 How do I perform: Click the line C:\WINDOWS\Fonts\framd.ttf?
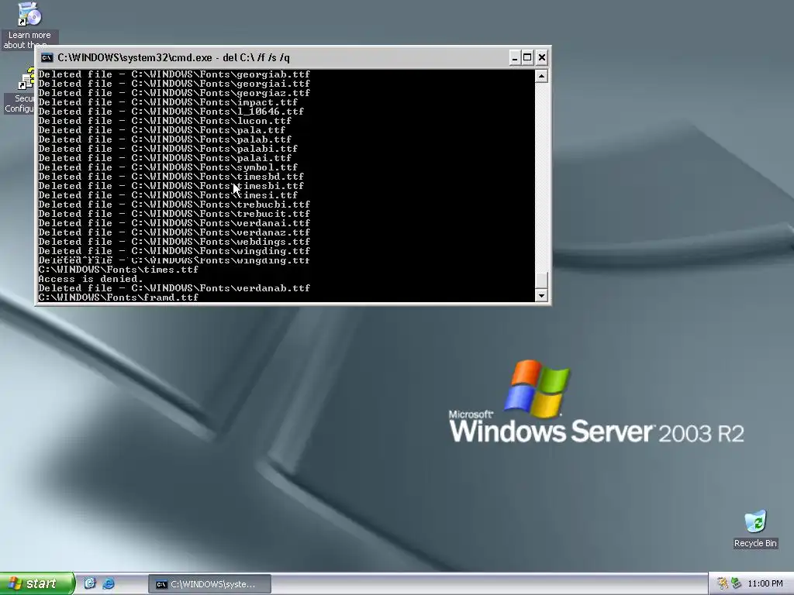click(x=119, y=297)
